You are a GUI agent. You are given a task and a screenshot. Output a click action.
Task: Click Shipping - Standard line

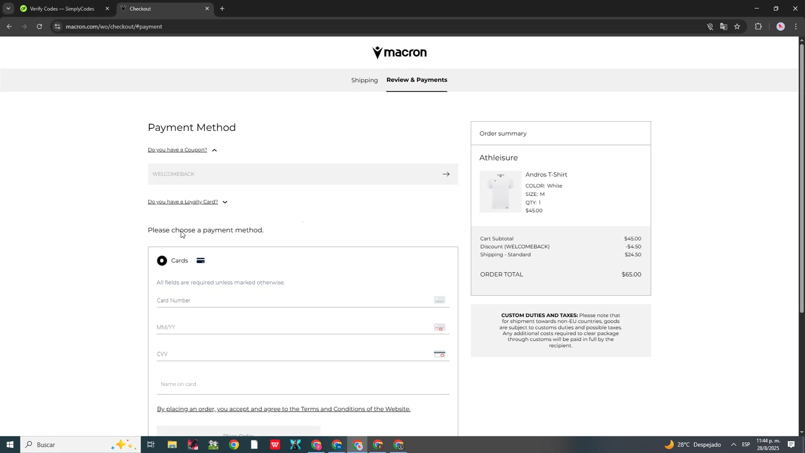(x=561, y=254)
